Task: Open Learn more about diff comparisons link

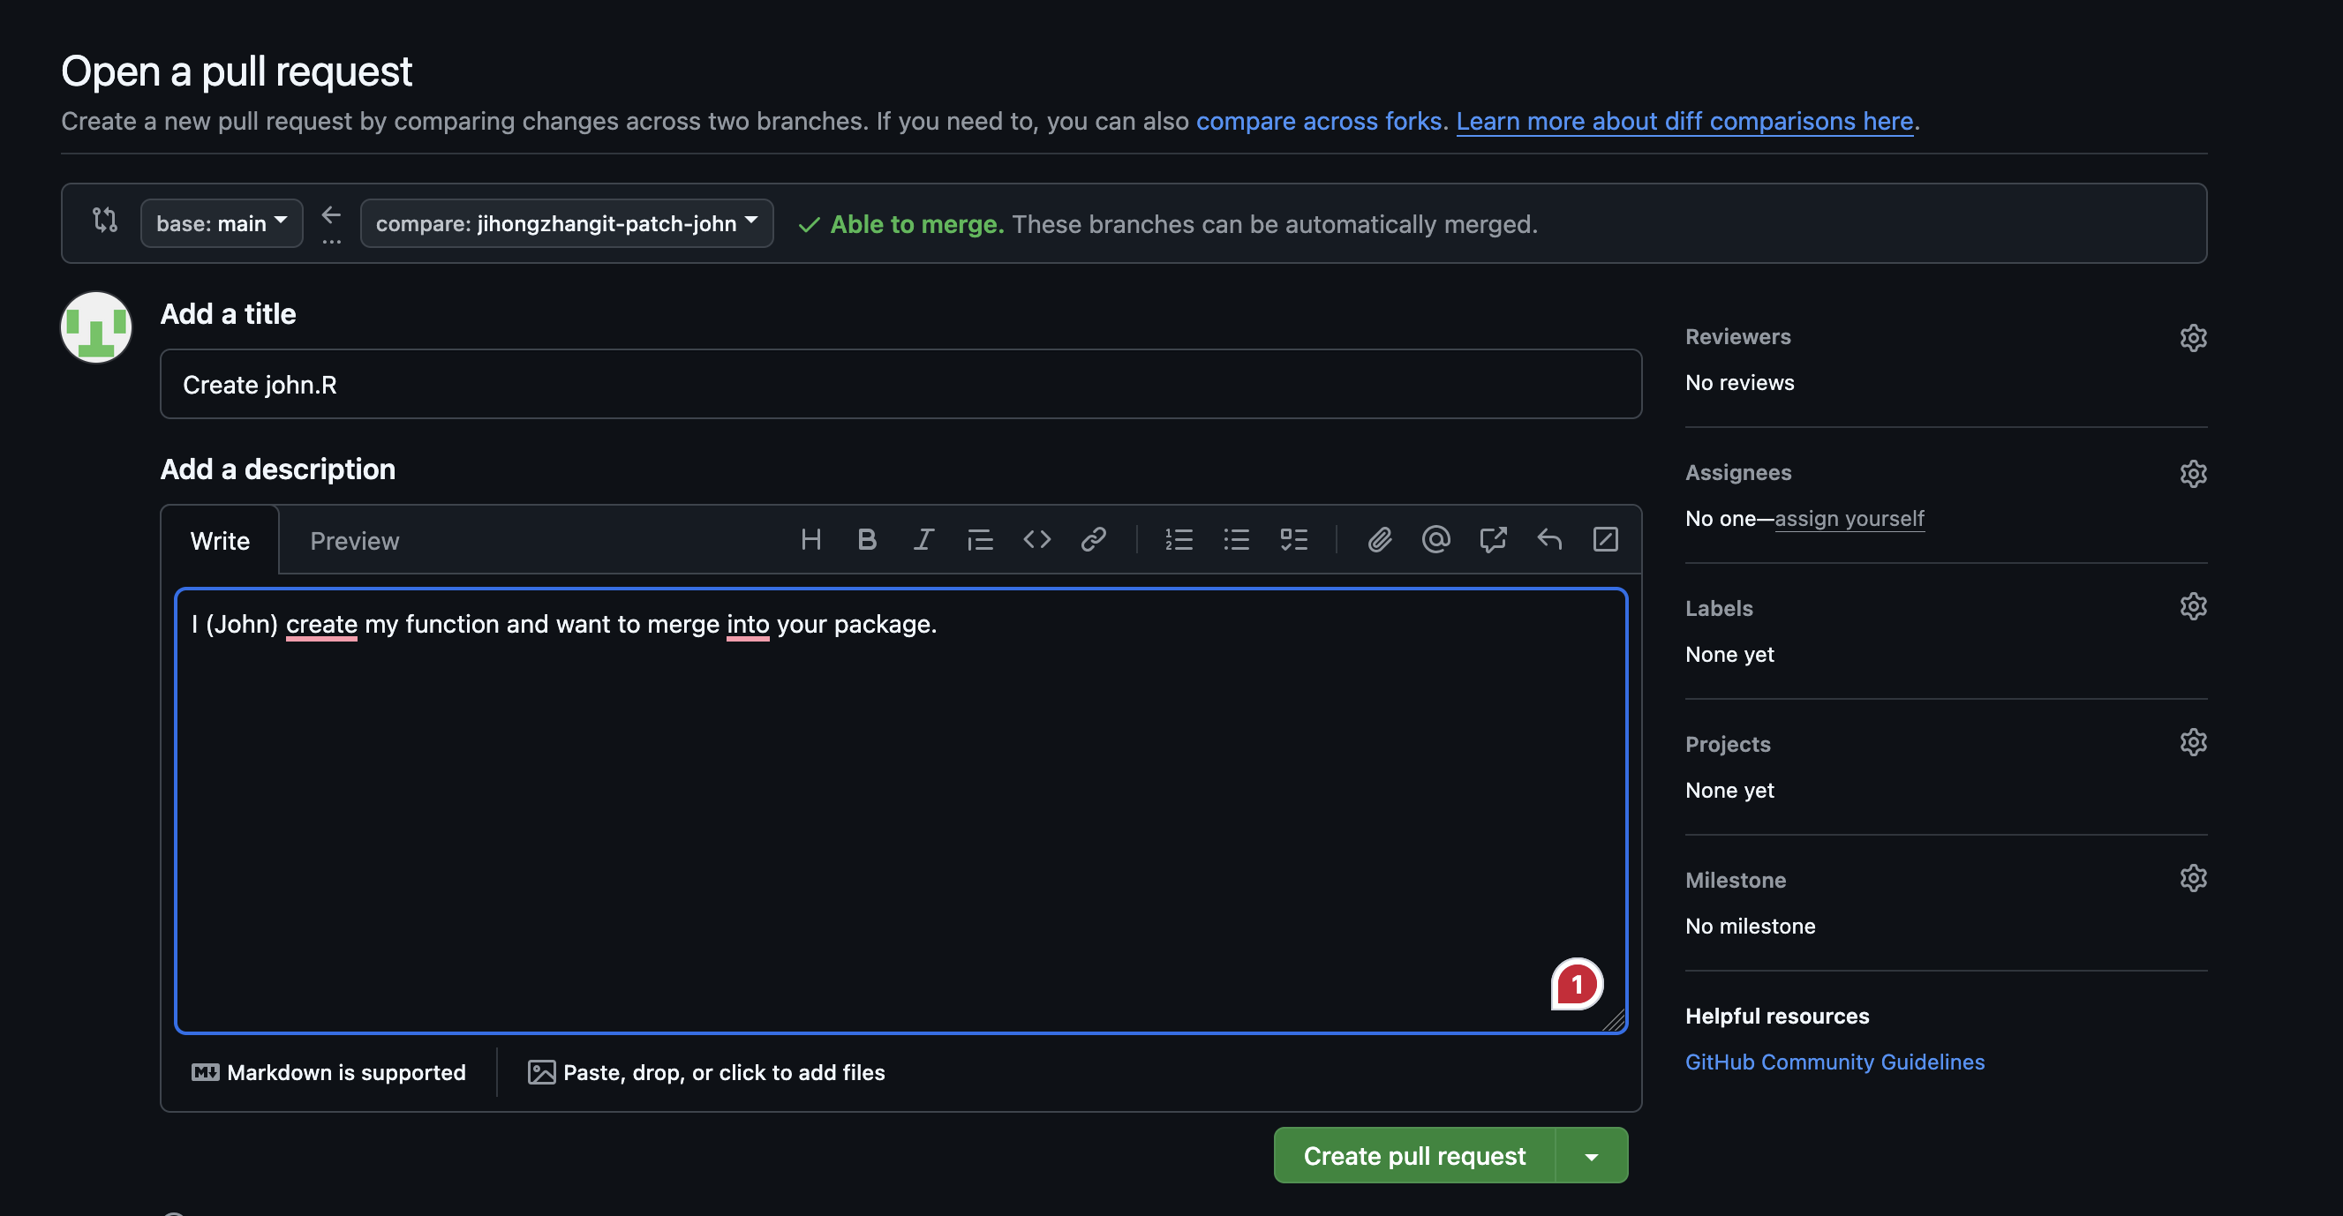Action: coord(1684,121)
